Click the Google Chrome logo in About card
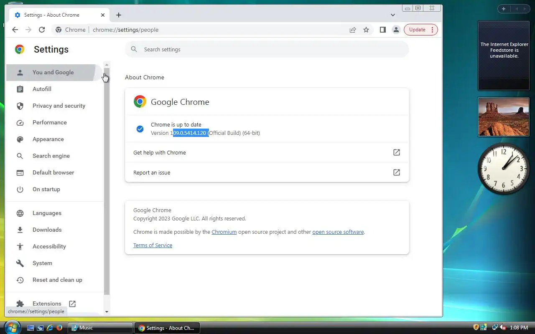Image resolution: width=535 pixels, height=334 pixels. point(140,101)
